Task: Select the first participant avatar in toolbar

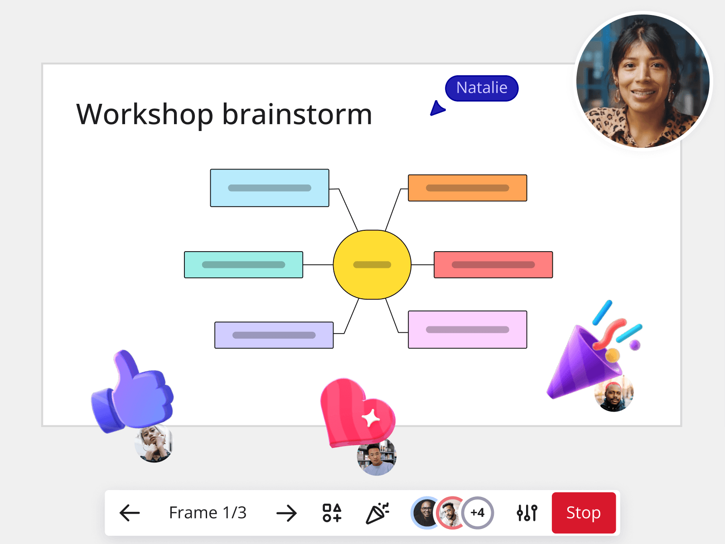Action: pos(425,513)
